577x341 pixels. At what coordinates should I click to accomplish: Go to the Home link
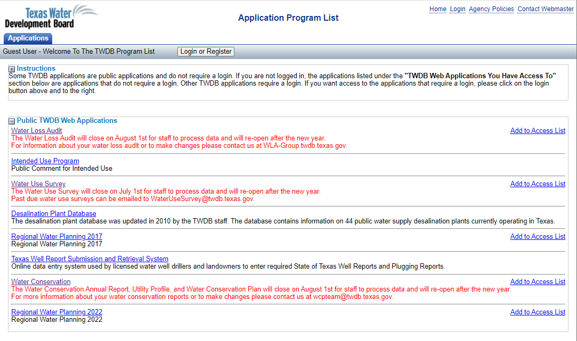tap(438, 9)
